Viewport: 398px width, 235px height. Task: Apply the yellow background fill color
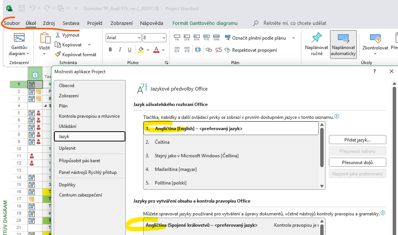[x=141, y=50]
